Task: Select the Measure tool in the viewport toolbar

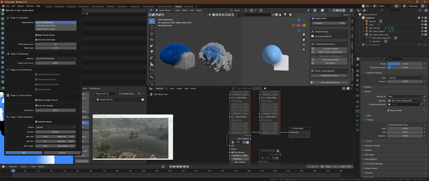Action: [x=152, y=64]
